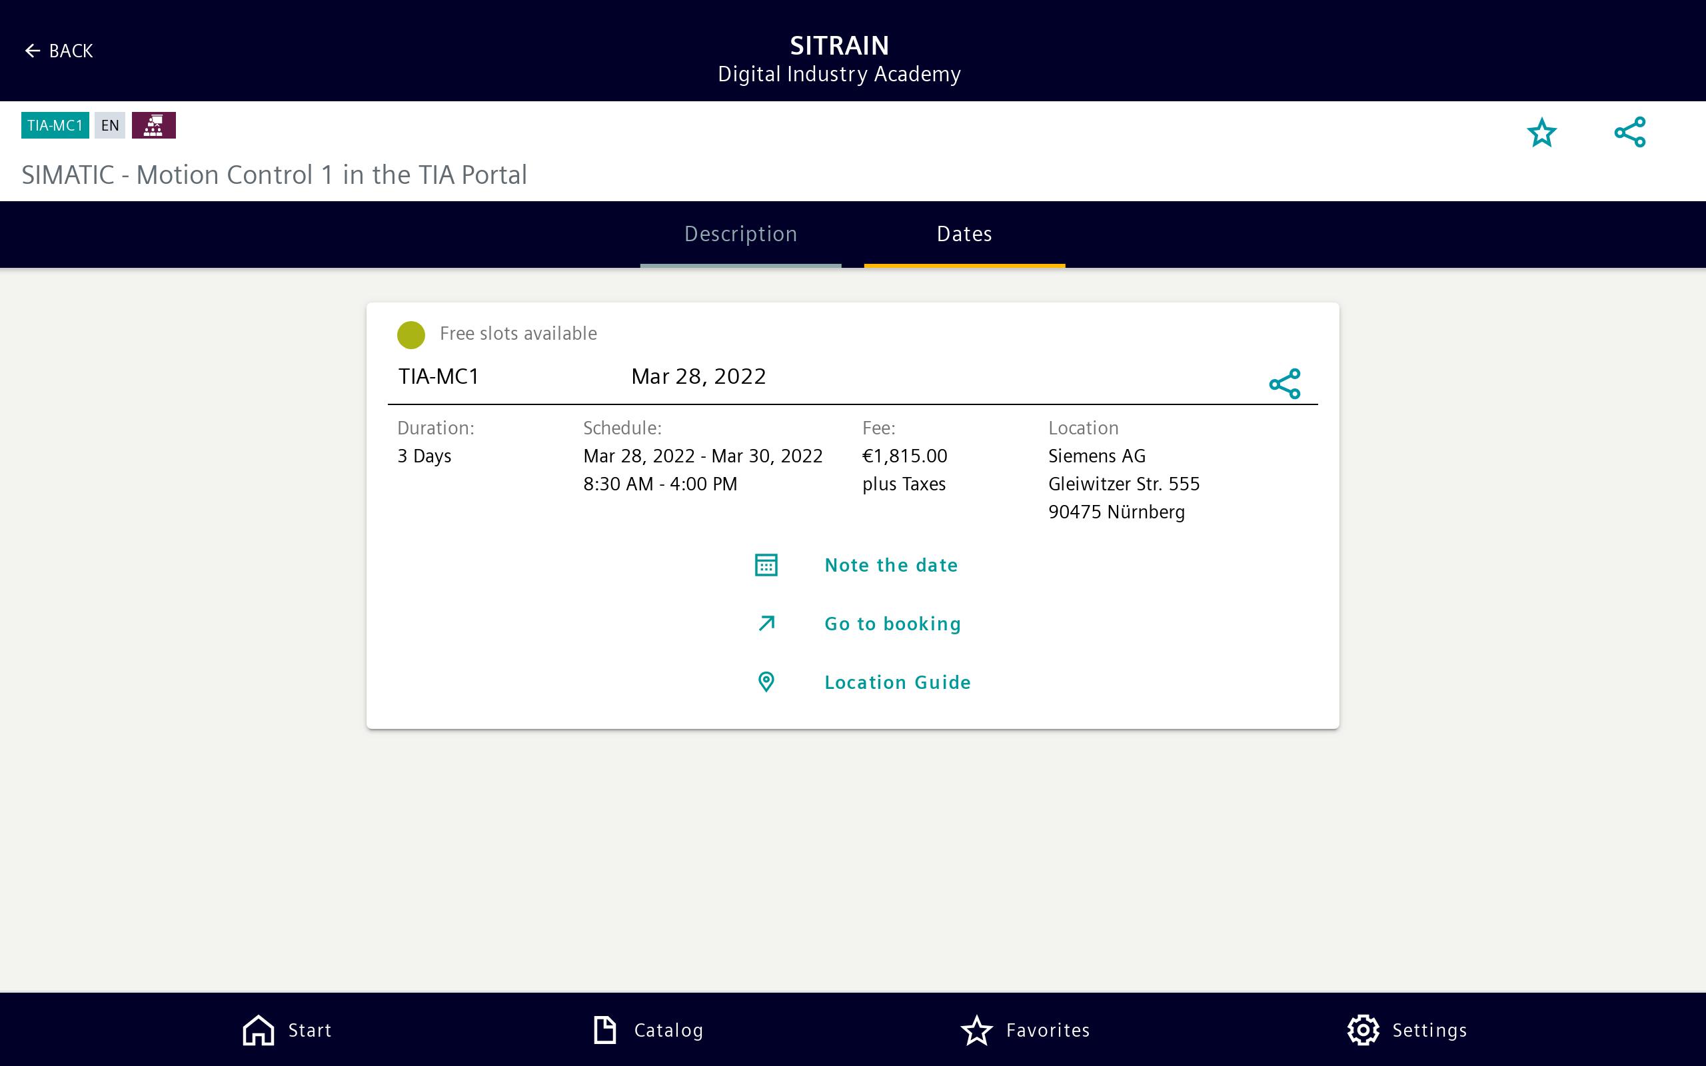Click the plus Taxes text
The height and width of the screenshot is (1066, 1706).
pos(904,484)
